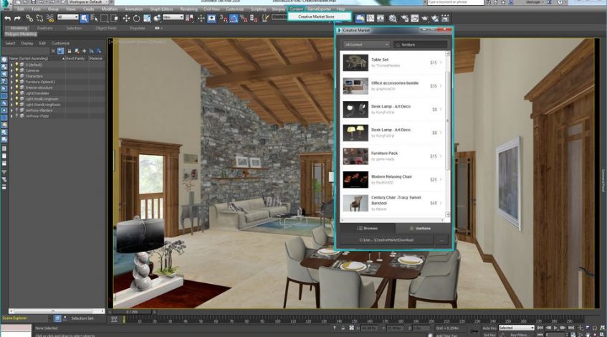607x337 pixels.
Task: Open the Rendering menu
Action: pos(189,9)
